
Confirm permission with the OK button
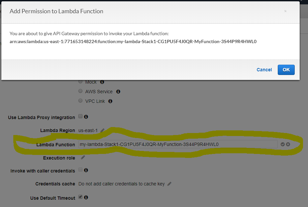(286, 70)
